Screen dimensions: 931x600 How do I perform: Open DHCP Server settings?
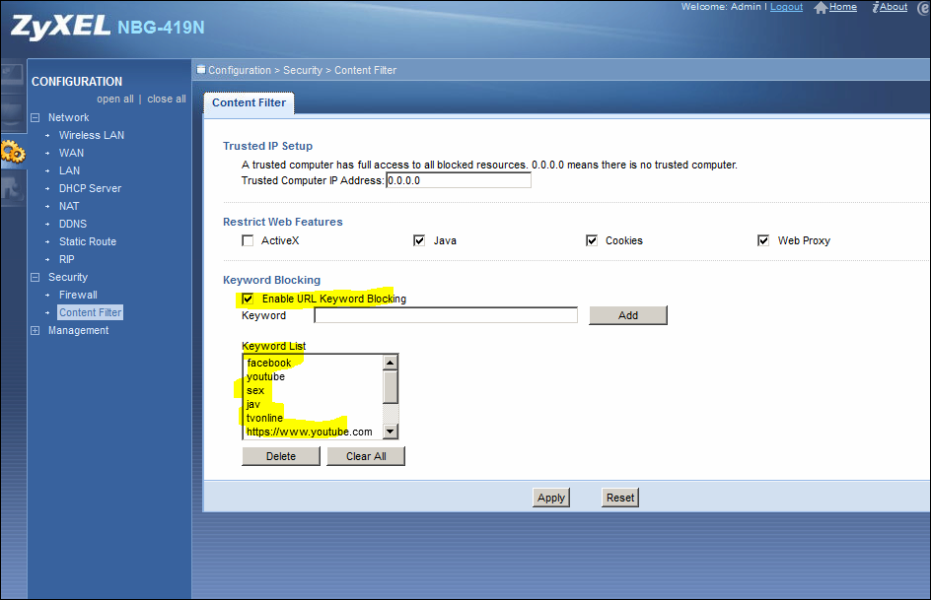tap(91, 188)
